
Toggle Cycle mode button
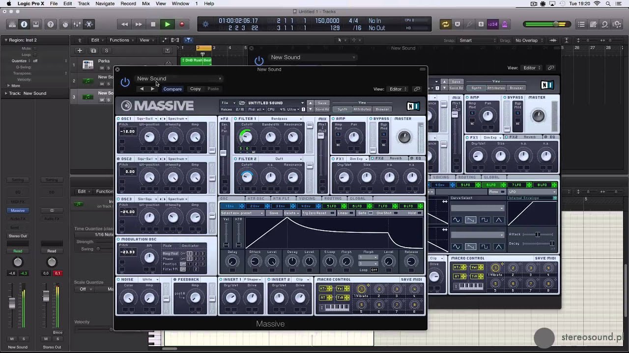click(x=445, y=24)
